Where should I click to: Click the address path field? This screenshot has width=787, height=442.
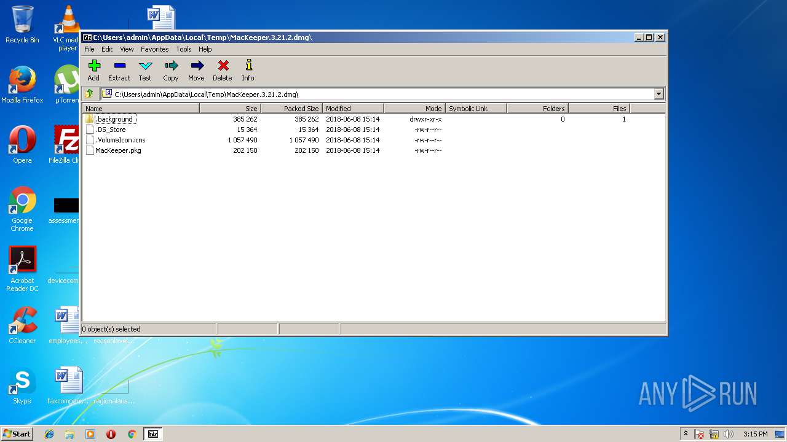point(377,94)
